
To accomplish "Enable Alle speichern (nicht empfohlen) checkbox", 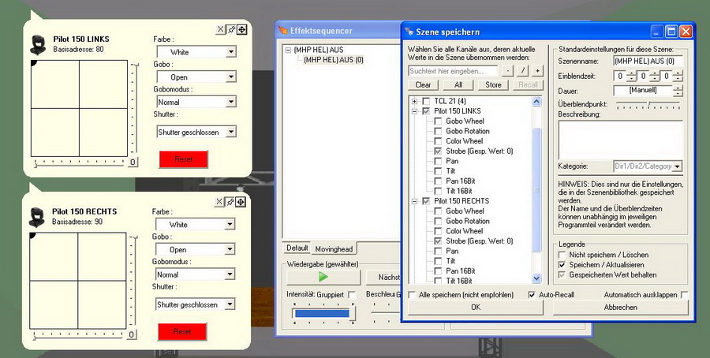I will point(413,295).
